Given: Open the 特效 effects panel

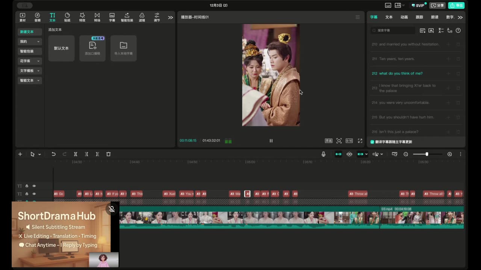Looking at the screenshot, I should (x=82, y=17).
